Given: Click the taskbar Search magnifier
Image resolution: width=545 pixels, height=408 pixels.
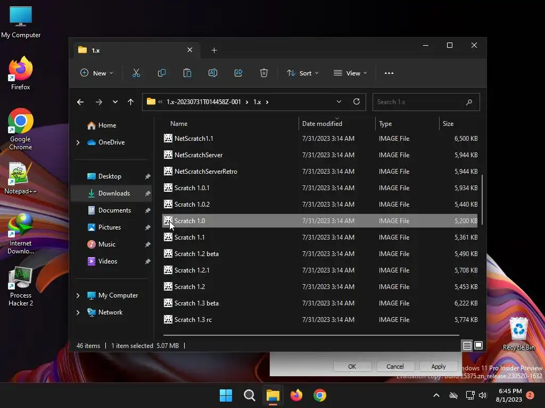Looking at the screenshot, I should 249,395.
